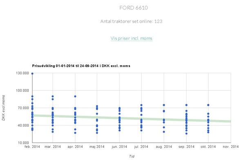Image resolution: width=245 pixels, height=163 pixels.
Task: Click the lowest data point in aug. 2014 column
Action: [164, 132]
